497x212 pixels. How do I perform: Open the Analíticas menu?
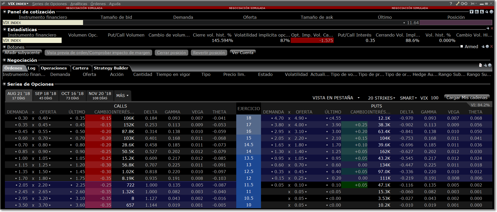[x=79, y=4]
